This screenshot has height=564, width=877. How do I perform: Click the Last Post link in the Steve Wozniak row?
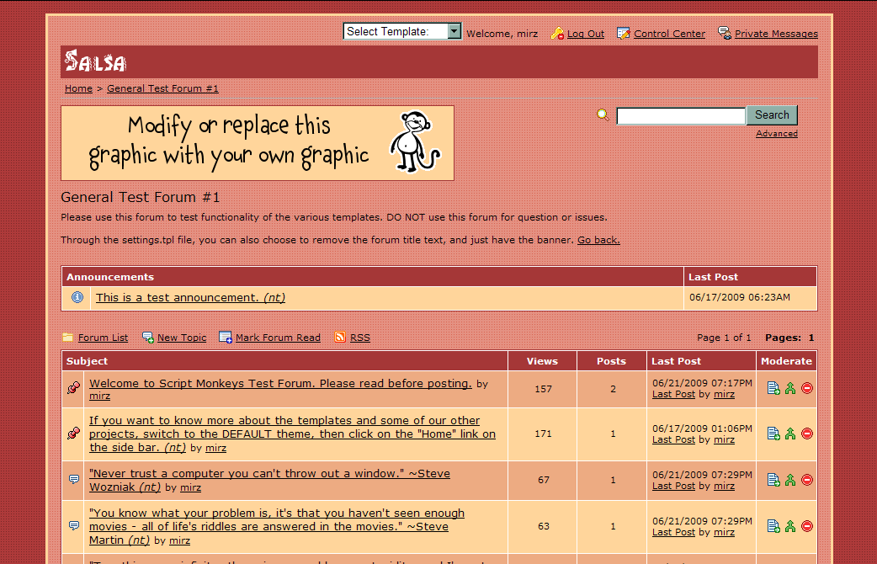pos(673,486)
